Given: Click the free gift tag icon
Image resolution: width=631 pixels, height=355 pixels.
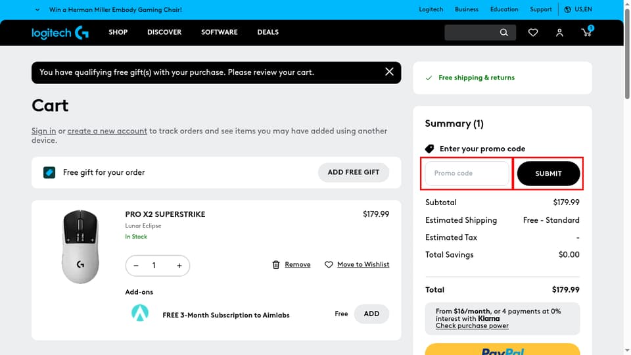Looking at the screenshot, I should (x=49, y=172).
